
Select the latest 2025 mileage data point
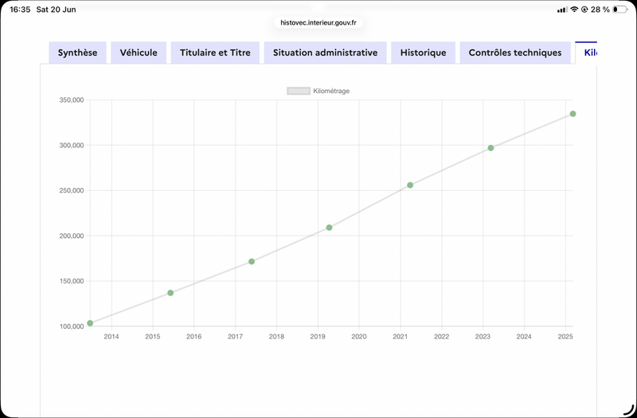pos(573,114)
